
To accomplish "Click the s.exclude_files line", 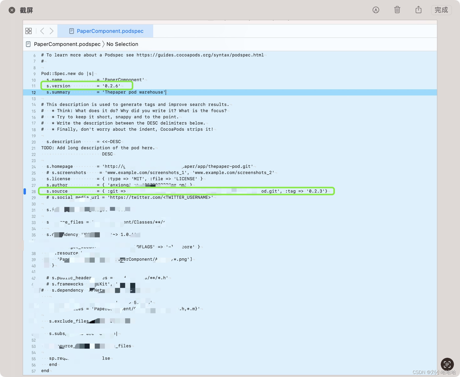I will [x=90, y=321].
